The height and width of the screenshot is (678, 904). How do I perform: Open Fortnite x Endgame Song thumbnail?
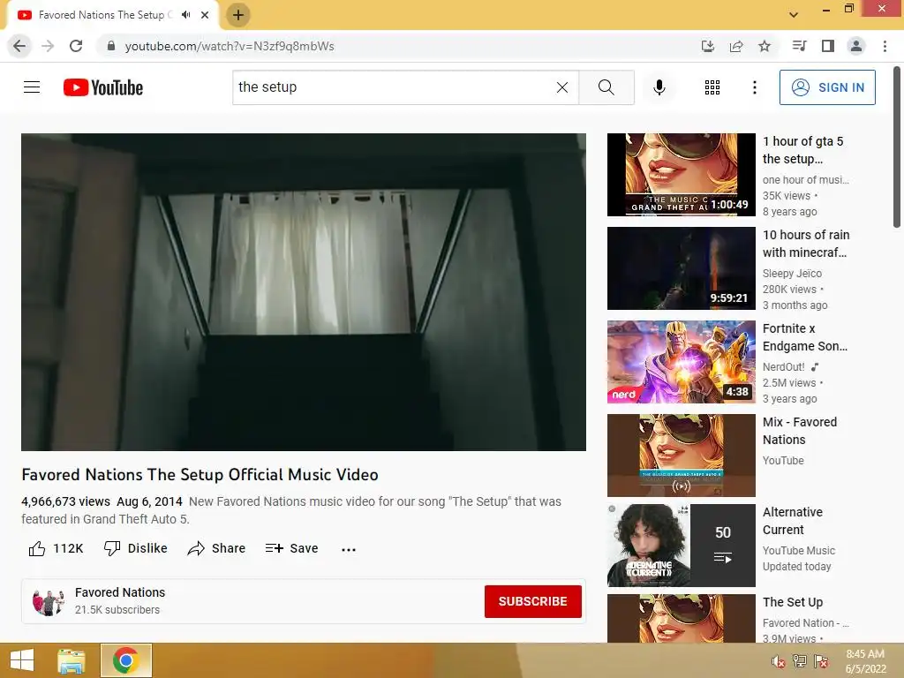pyautogui.click(x=681, y=361)
